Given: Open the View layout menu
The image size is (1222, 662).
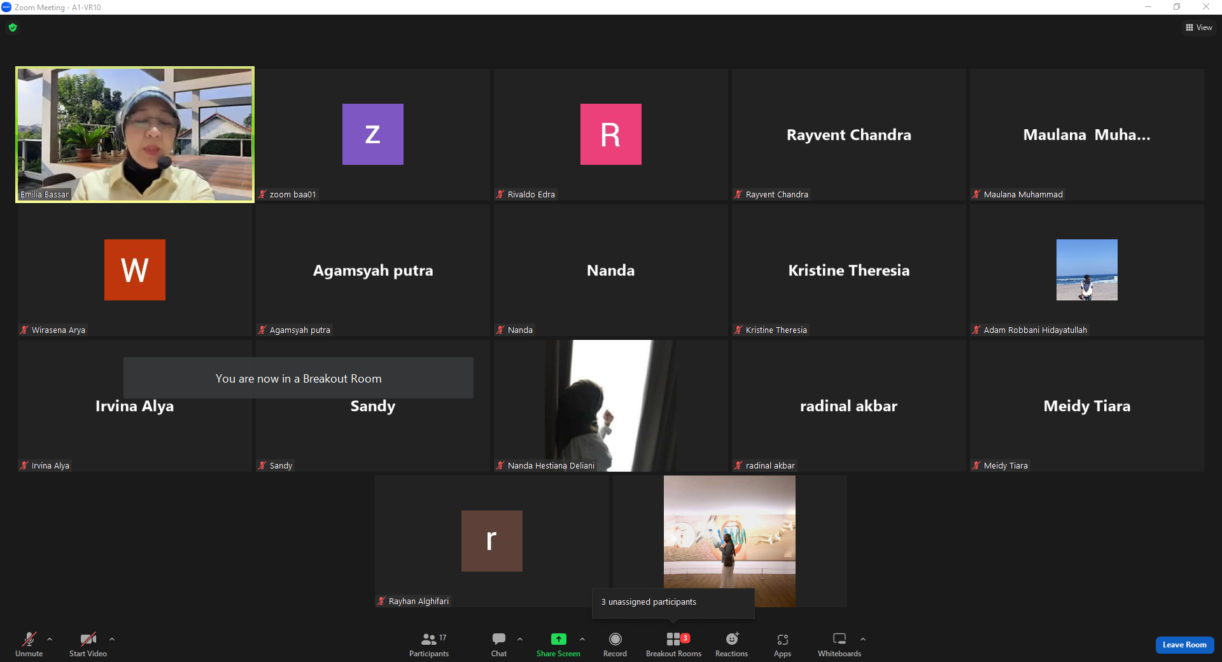Looking at the screenshot, I should tap(1199, 27).
